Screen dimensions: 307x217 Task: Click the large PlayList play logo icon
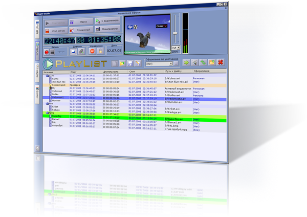[x=48, y=64]
